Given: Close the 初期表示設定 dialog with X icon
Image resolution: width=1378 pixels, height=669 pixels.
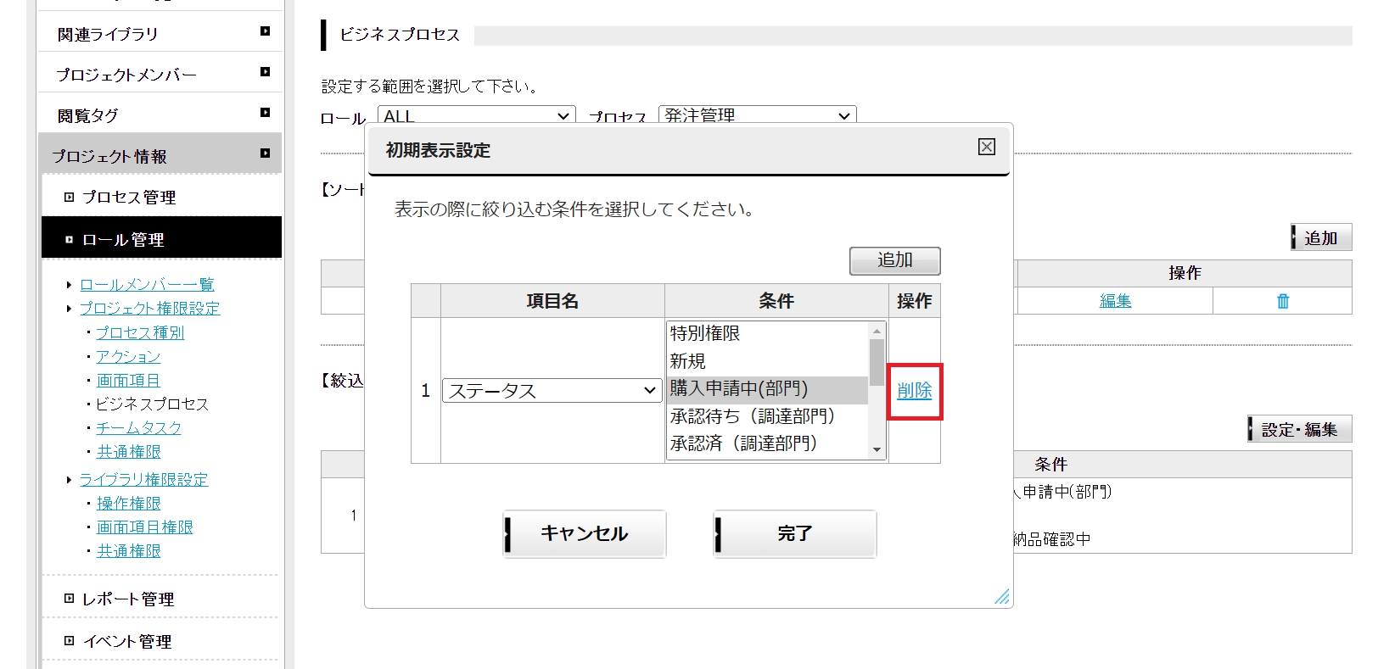Looking at the screenshot, I should [x=986, y=147].
